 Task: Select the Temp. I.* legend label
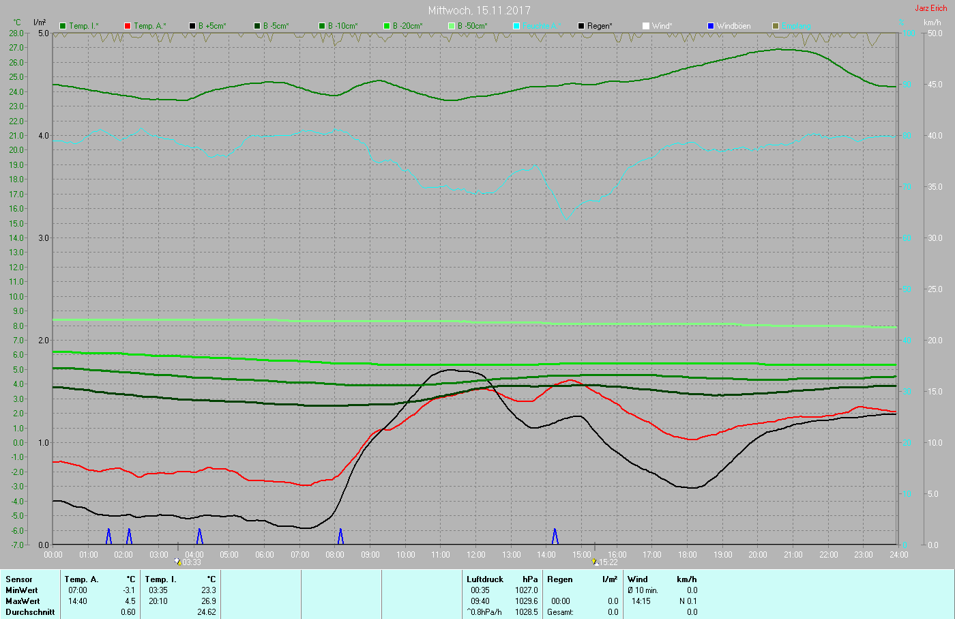point(84,26)
